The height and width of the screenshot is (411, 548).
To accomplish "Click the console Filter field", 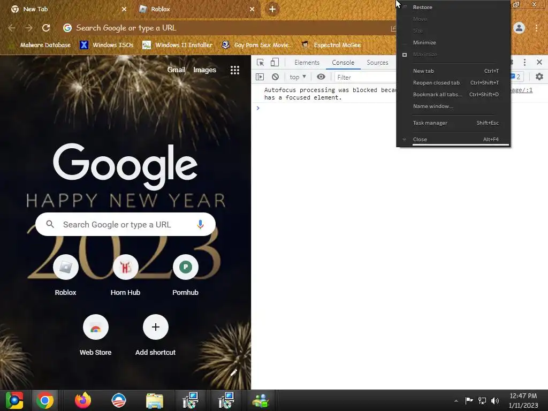I will (x=365, y=77).
